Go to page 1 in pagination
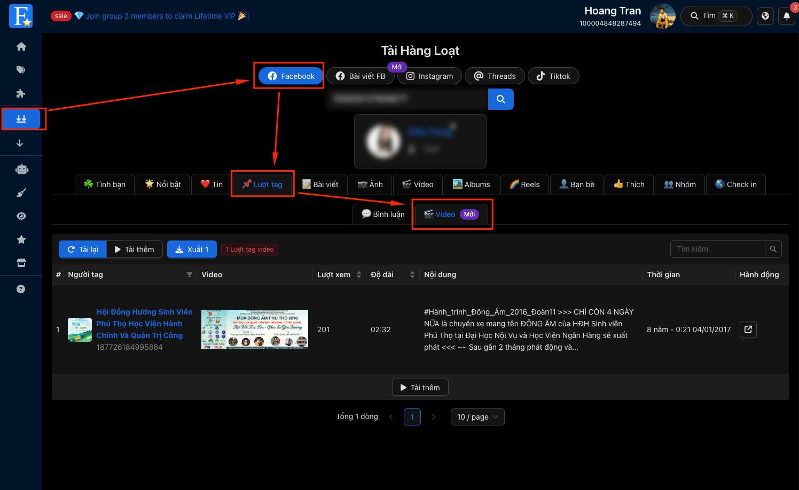This screenshot has width=799, height=490. [x=412, y=417]
